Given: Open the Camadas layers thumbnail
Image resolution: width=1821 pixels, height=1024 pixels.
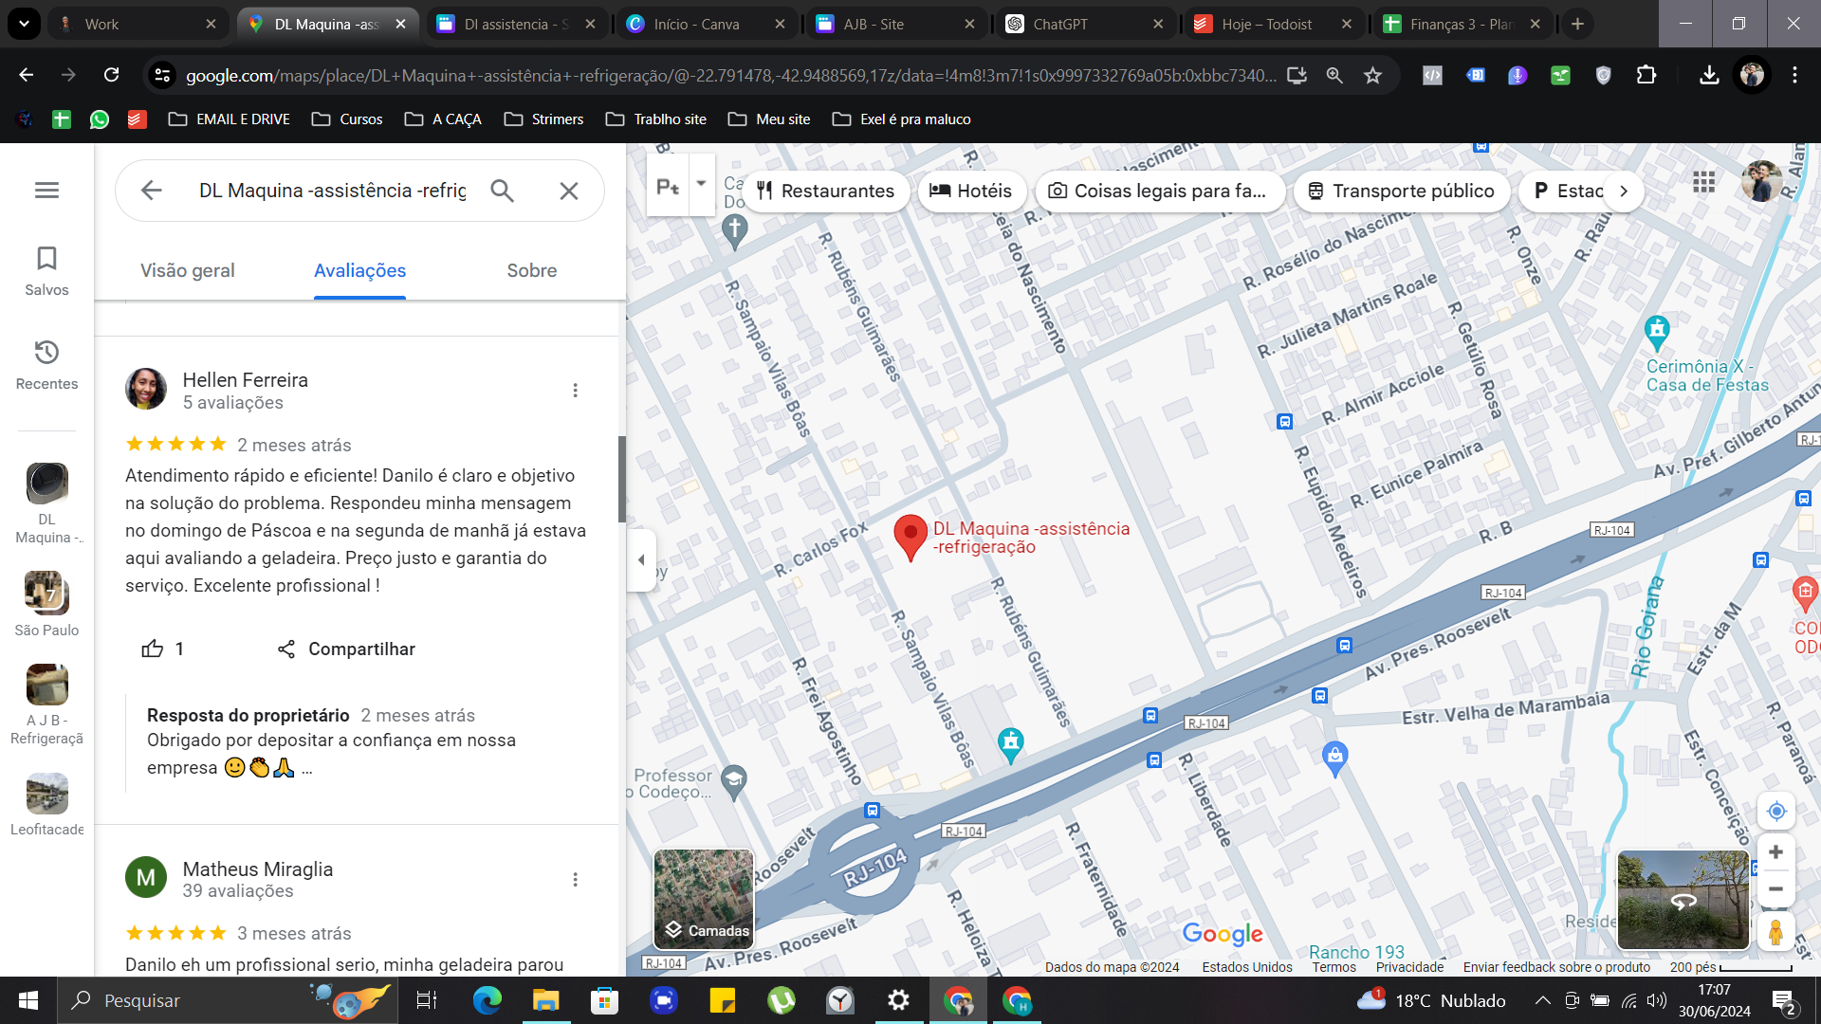Looking at the screenshot, I should pos(704,899).
